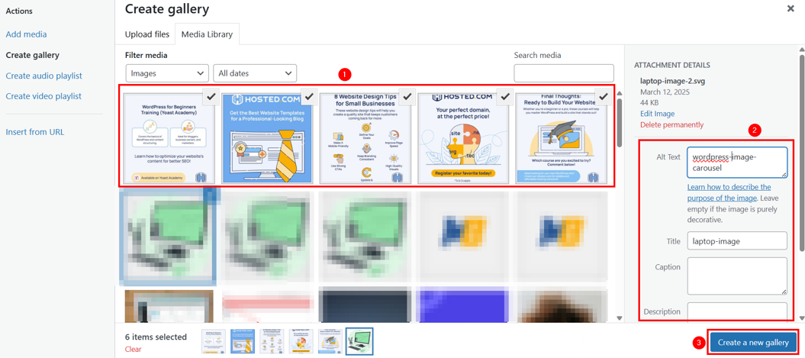Viewport: 805px width, 358px height.
Task: Pick the 8 Website Design Tips thumbnail
Action: [365, 138]
